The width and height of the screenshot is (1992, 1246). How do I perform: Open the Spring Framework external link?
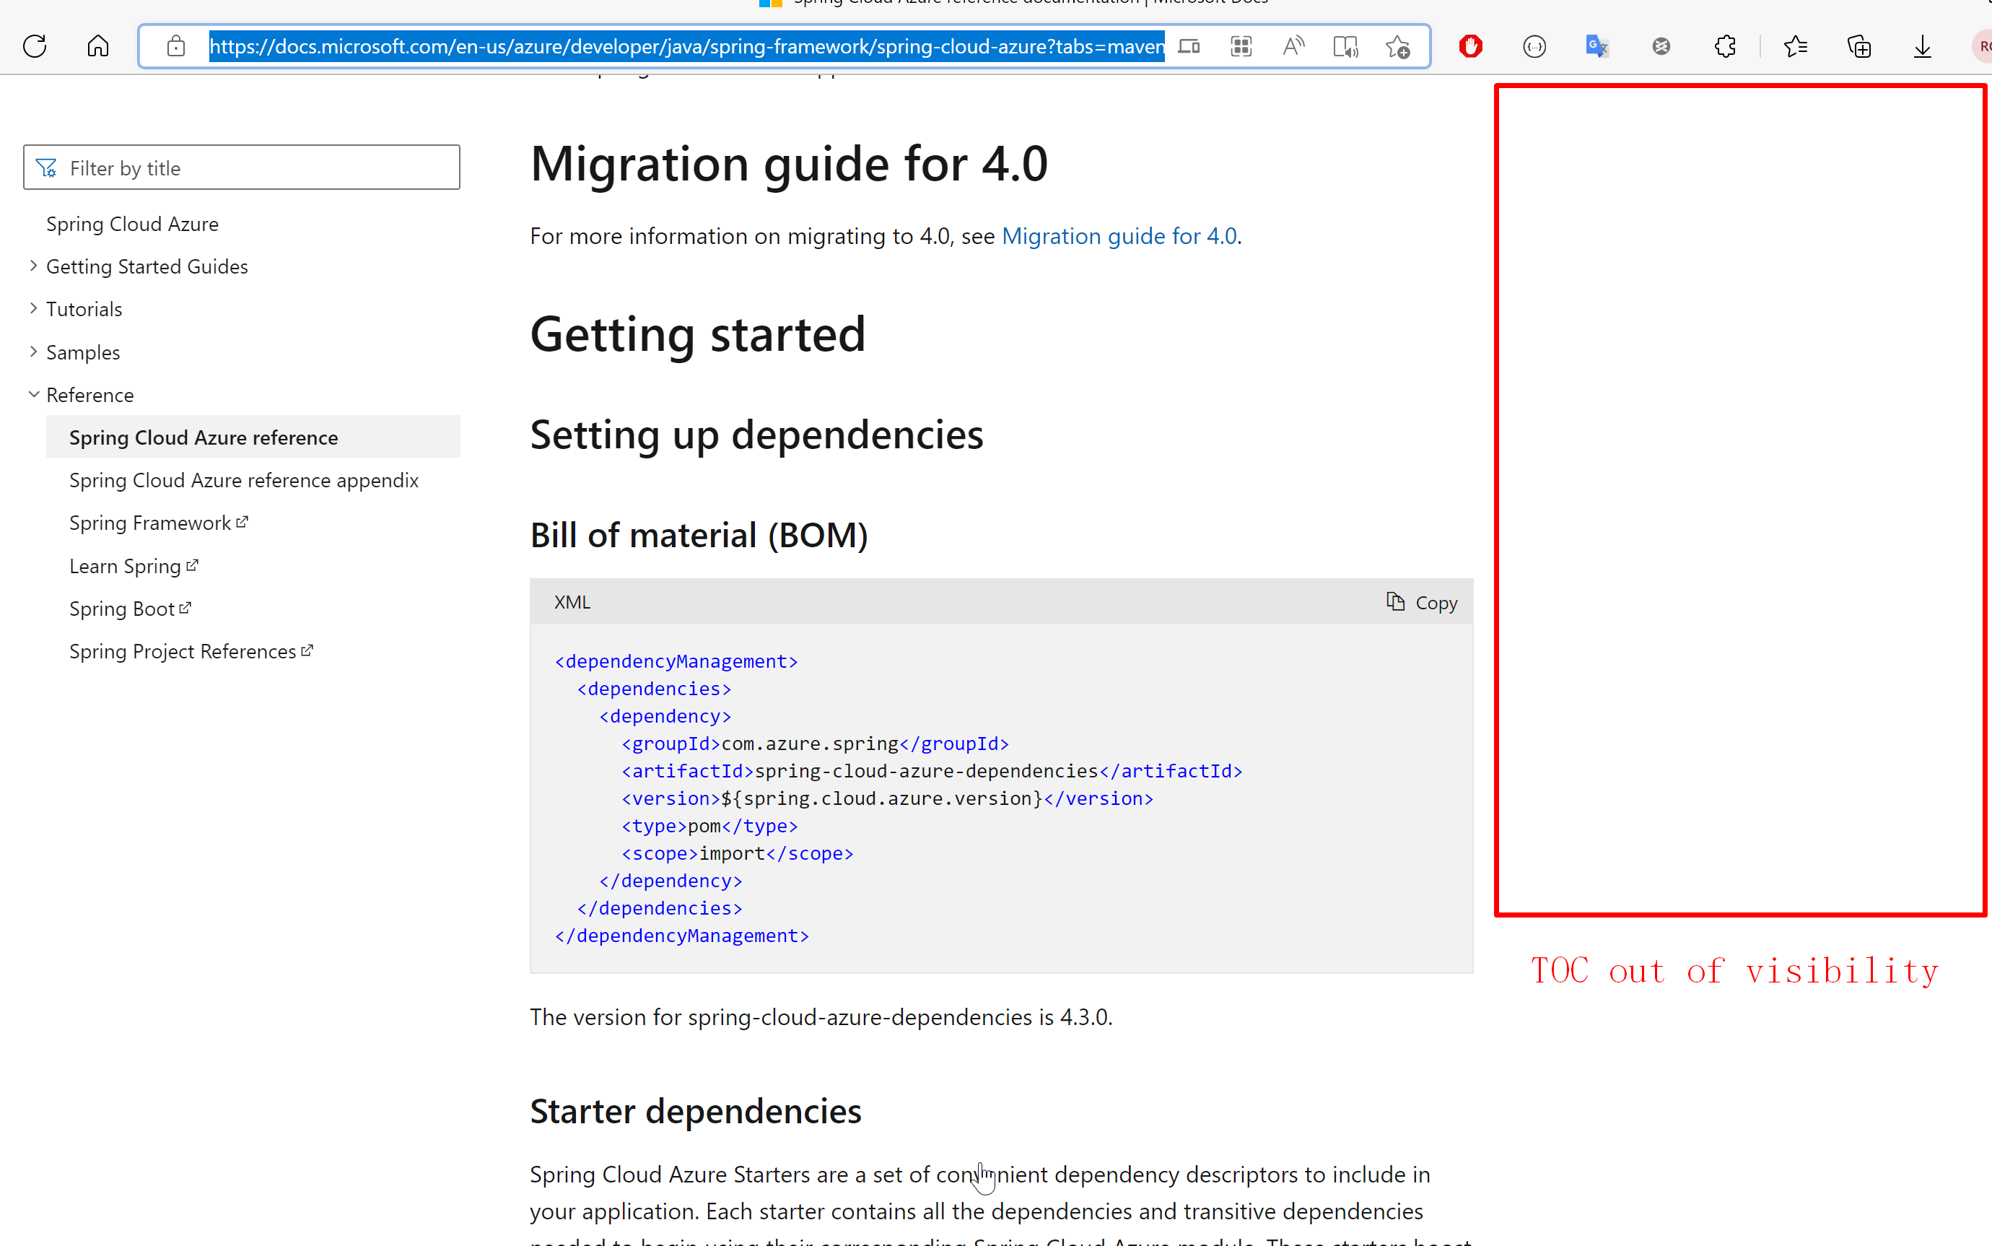(158, 523)
